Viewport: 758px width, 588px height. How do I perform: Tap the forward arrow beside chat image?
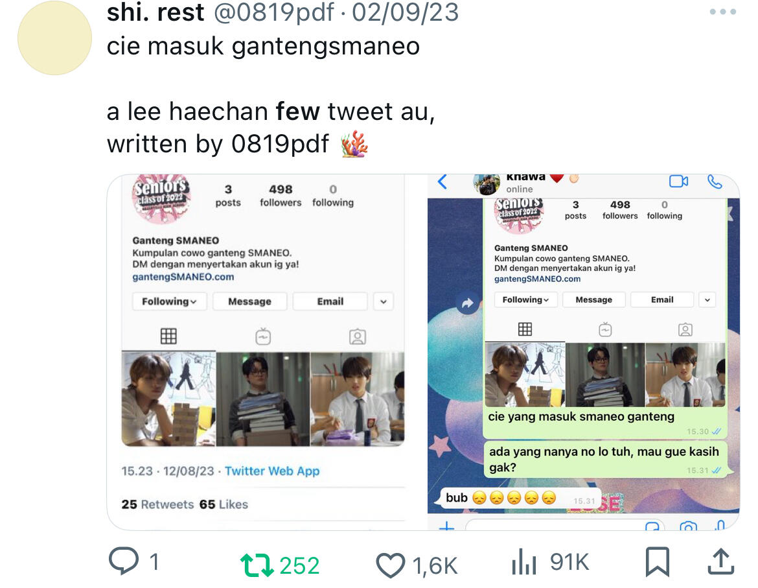[x=468, y=303]
